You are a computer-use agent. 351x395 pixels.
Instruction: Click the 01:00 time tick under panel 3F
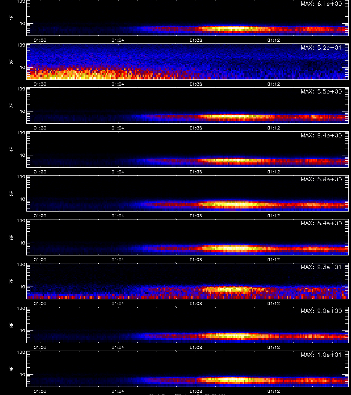pyautogui.click(x=40, y=128)
